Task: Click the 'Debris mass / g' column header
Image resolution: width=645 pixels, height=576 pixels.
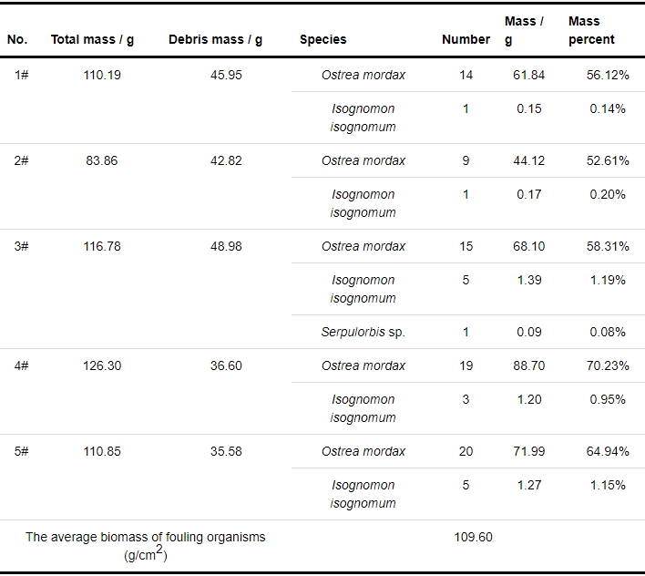Action: 215,39
